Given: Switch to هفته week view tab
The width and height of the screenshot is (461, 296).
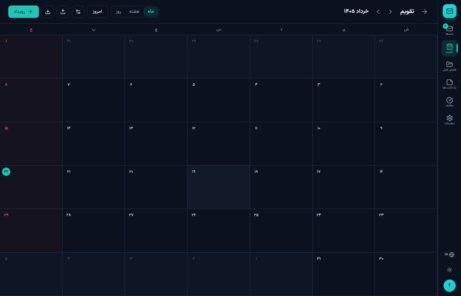Looking at the screenshot, I should tap(135, 11).
